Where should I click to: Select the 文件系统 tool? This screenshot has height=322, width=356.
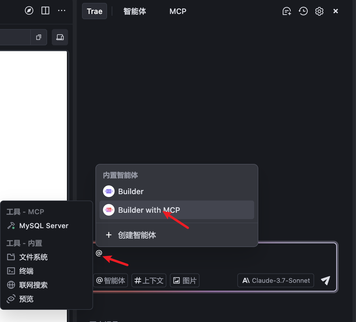[x=47, y=257]
